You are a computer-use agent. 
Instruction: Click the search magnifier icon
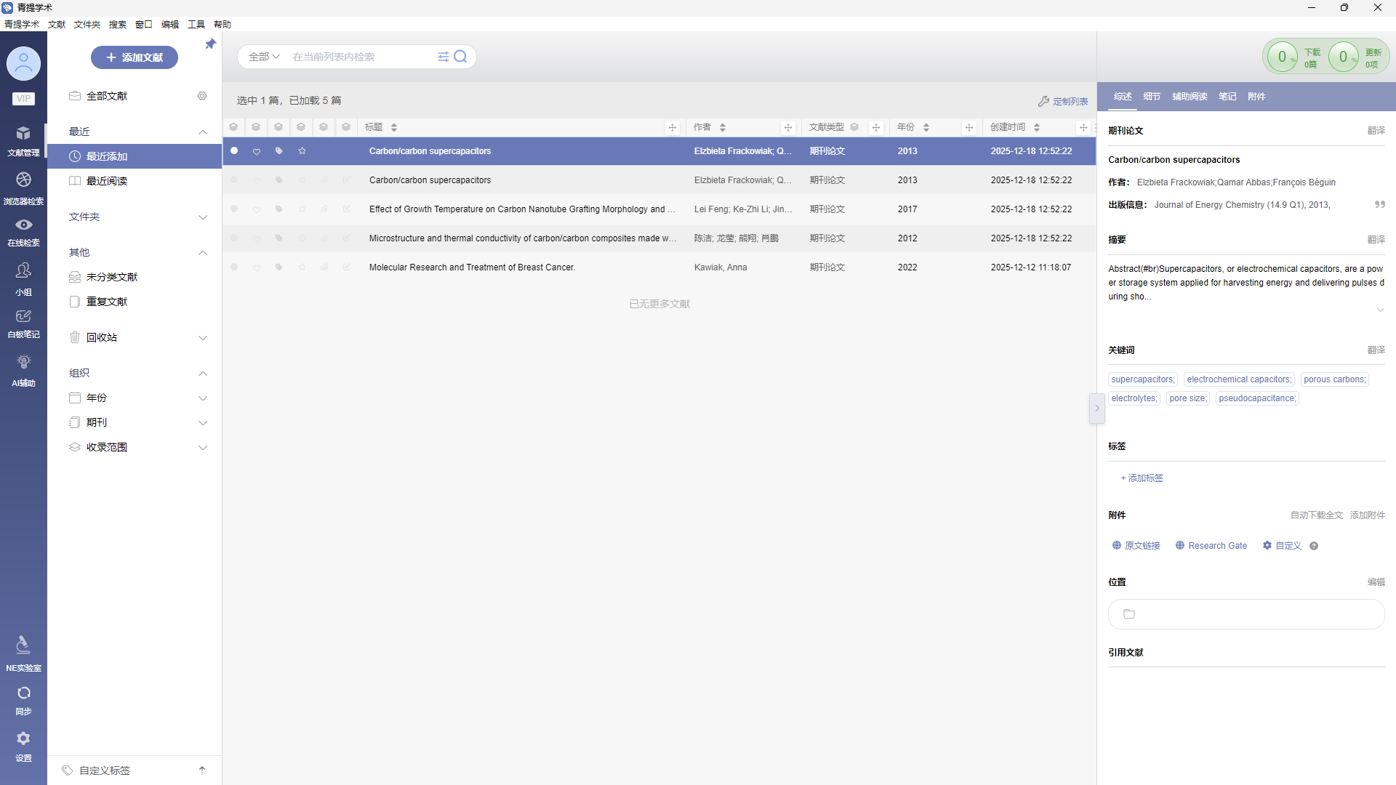460,57
